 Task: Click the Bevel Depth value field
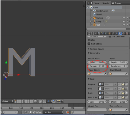tap(118, 62)
